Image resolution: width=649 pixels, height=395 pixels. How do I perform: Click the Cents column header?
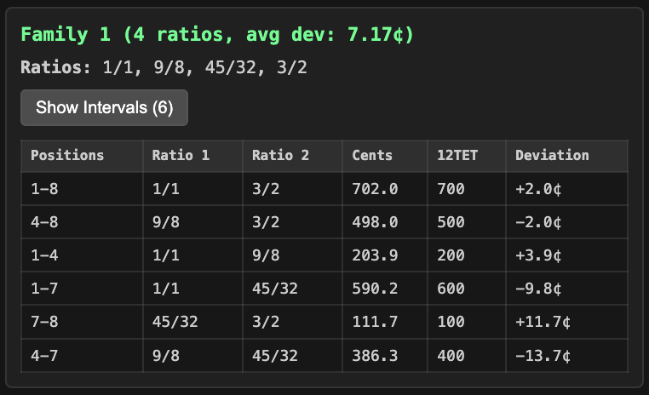[372, 156]
